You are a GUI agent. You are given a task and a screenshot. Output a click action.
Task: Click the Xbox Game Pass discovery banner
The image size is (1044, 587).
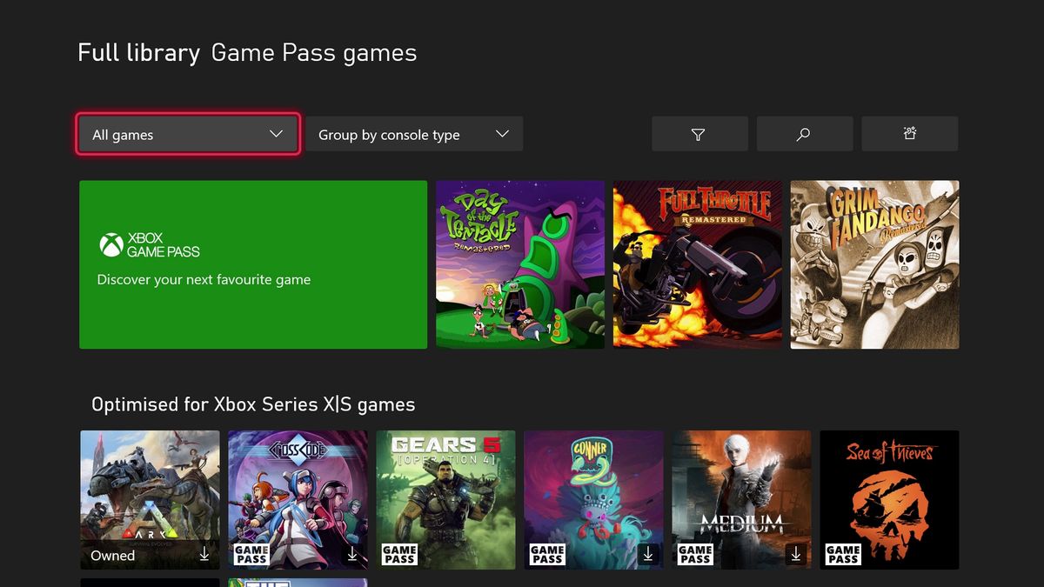click(x=252, y=264)
